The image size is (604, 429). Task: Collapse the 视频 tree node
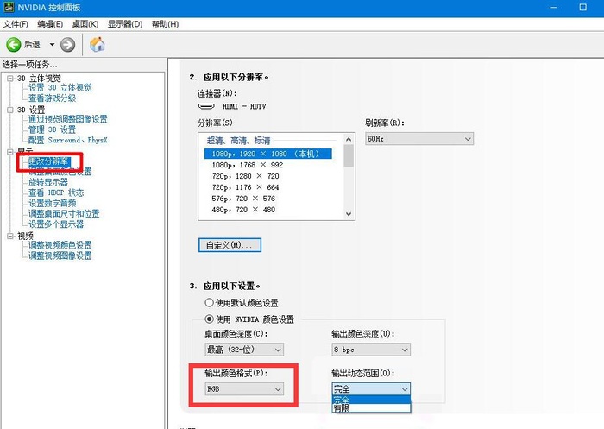[x=10, y=236]
